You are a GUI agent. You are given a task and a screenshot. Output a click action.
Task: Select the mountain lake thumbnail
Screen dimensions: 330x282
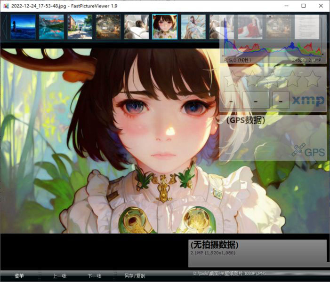click(51, 27)
